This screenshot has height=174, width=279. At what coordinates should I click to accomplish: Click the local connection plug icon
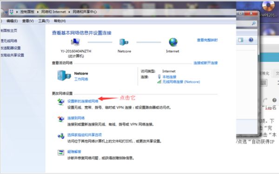159,77
